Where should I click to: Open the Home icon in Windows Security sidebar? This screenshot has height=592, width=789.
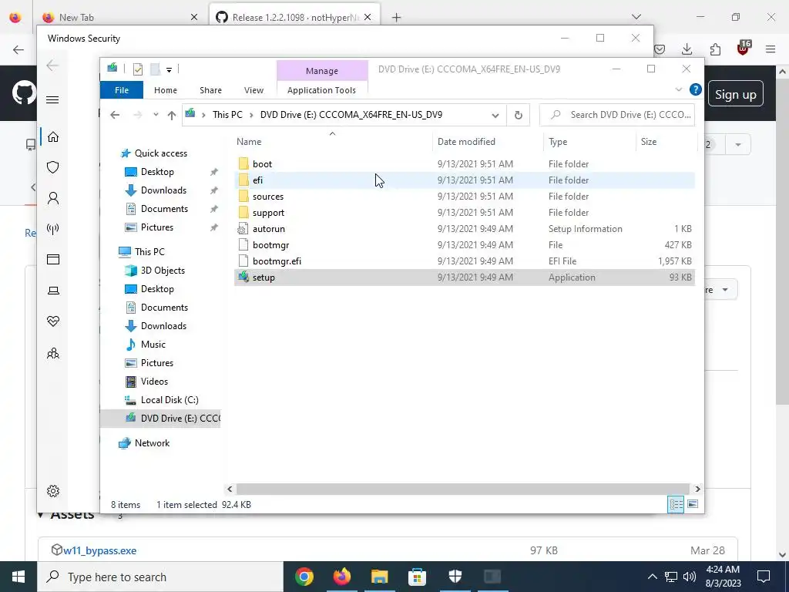[53, 137]
